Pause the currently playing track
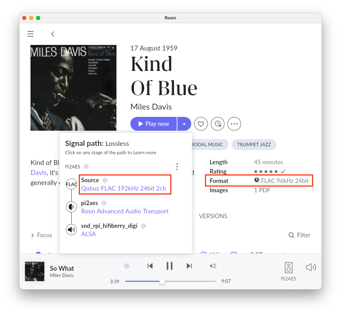 (169, 266)
